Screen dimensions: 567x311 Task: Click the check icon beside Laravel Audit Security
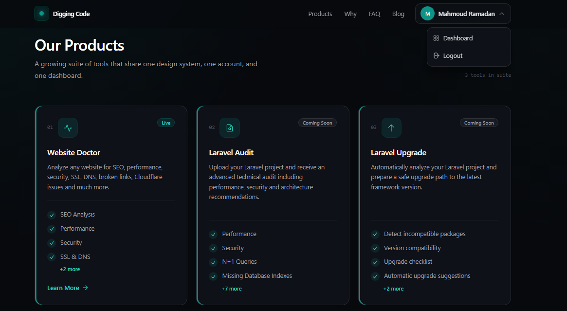pos(213,248)
